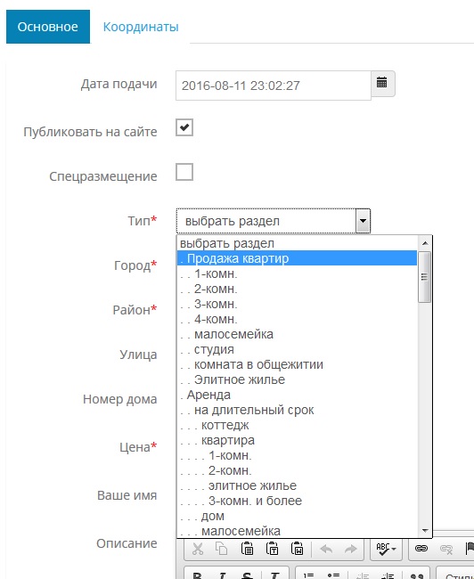Click the Дата подачи input field

(273, 86)
